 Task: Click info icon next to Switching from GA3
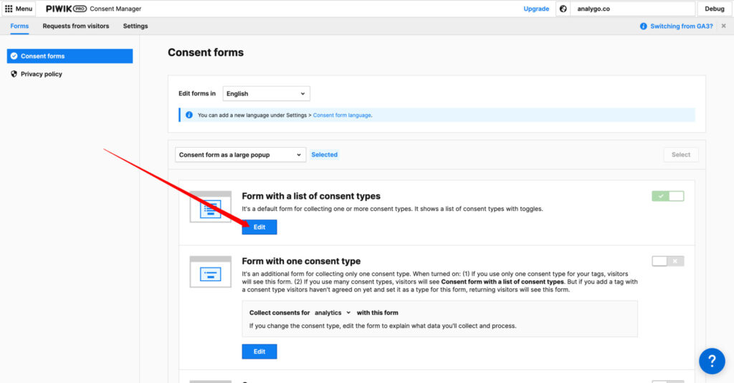click(643, 27)
